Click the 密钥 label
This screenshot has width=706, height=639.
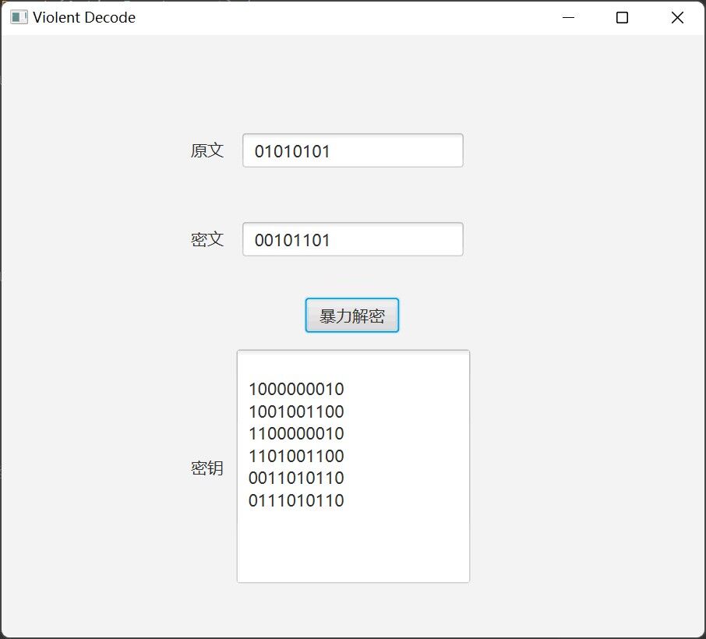click(207, 468)
